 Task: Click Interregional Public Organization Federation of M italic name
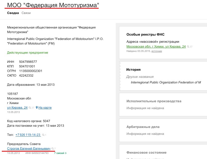tap(166, 82)
